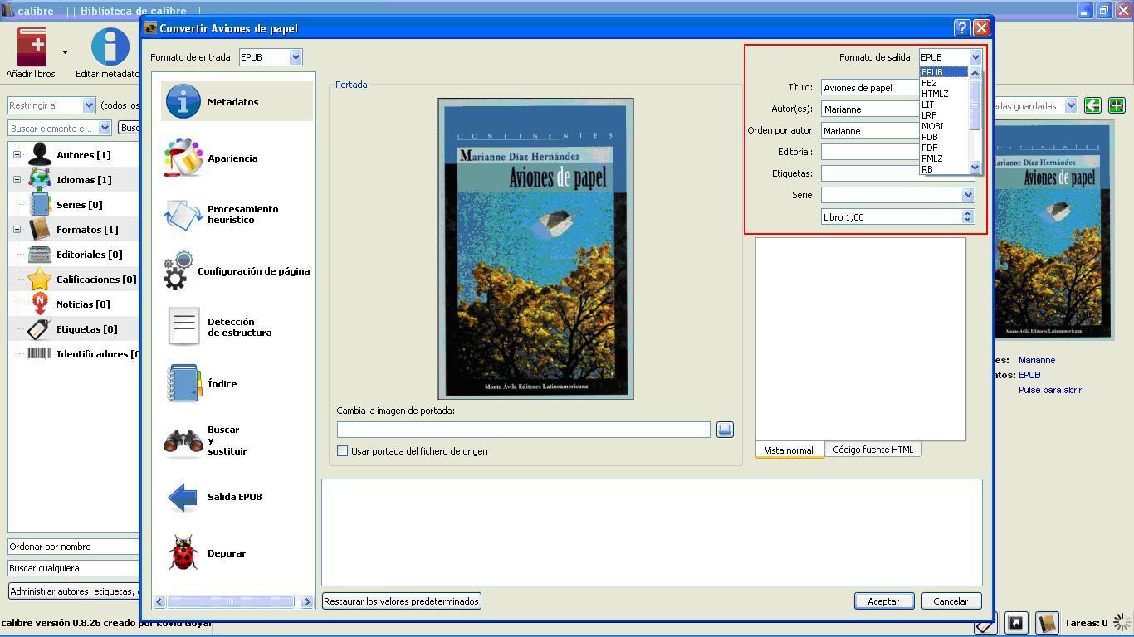This screenshot has height=637, width=1134.
Task: Choose MOBI in output format list
Action: tap(944, 126)
